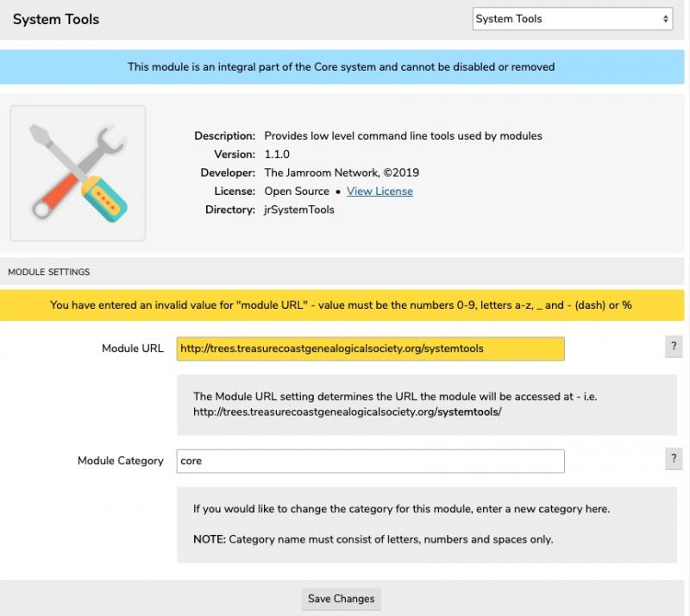The width and height of the screenshot is (690, 616).
Task: Click the Module Category field label
Action: pyautogui.click(x=120, y=461)
